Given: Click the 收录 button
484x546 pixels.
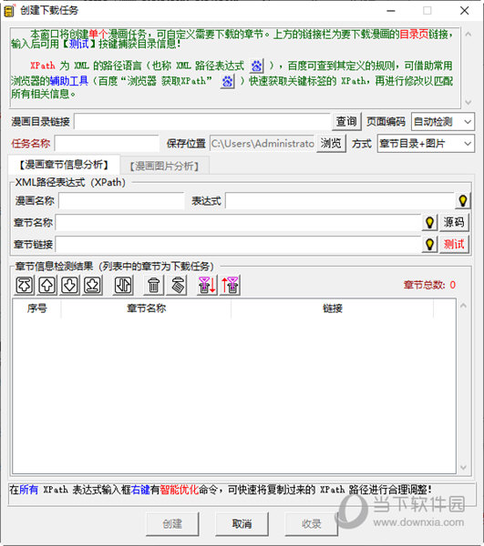Looking at the screenshot, I should pos(312,524).
